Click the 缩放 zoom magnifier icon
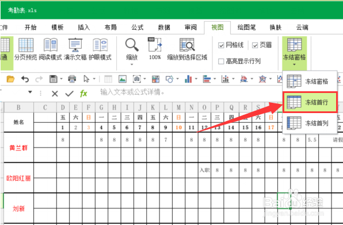The width and height of the screenshot is (343, 225). 132,45
